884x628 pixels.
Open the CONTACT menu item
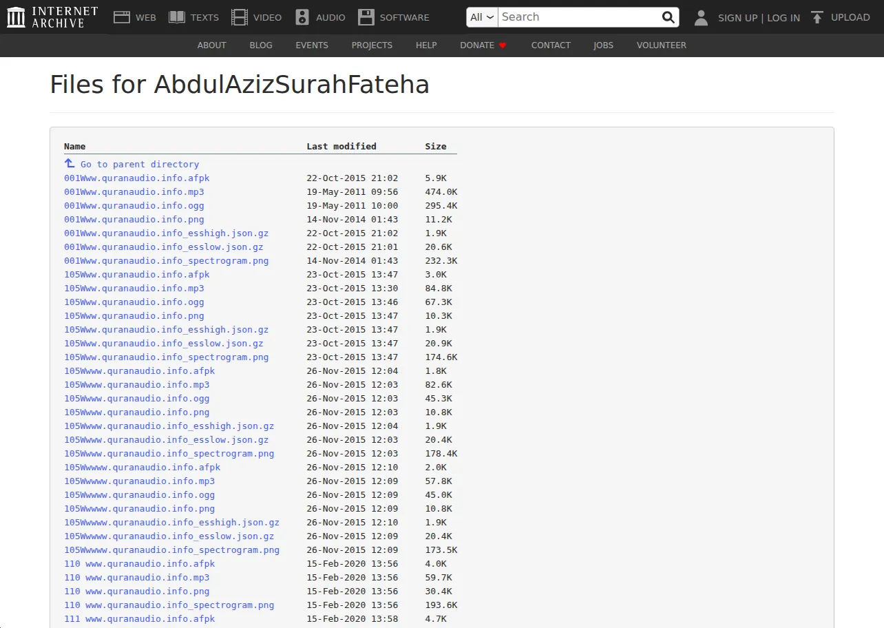pos(551,45)
